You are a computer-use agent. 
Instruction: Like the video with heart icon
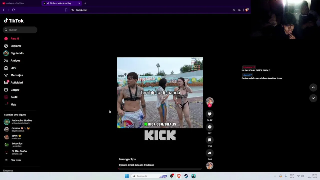pos(209,114)
